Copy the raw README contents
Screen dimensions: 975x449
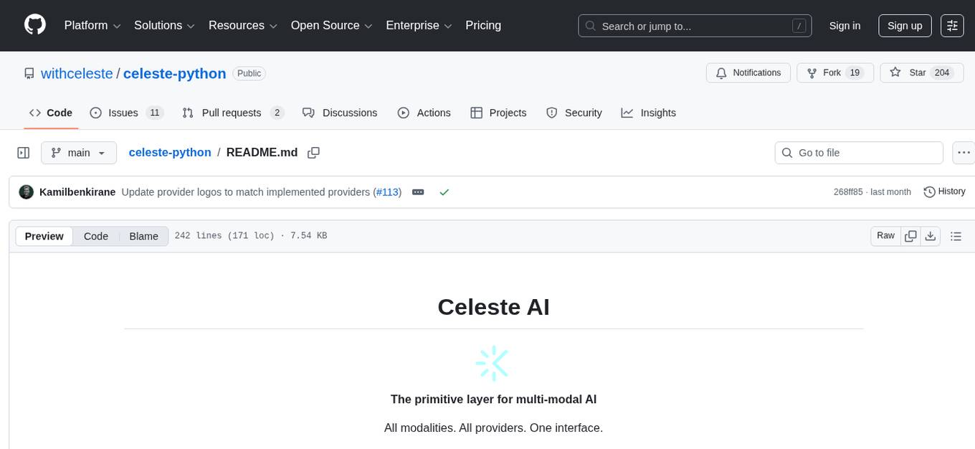click(x=910, y=235)
